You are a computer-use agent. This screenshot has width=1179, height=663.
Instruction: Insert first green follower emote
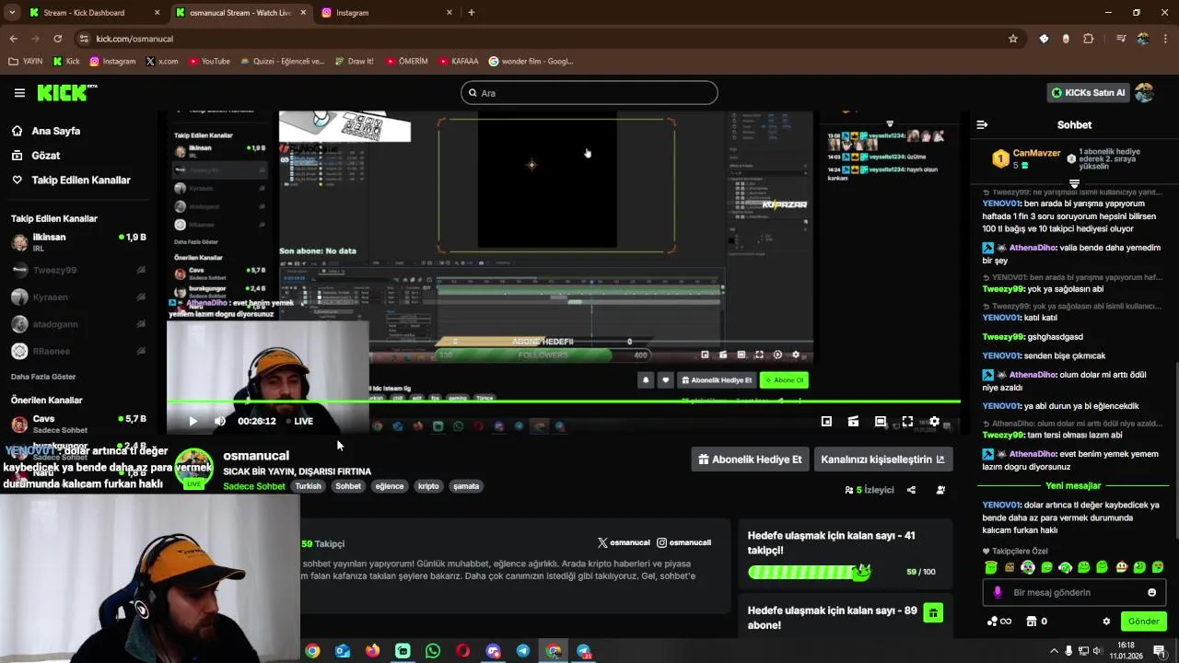(x=991, y=567)
